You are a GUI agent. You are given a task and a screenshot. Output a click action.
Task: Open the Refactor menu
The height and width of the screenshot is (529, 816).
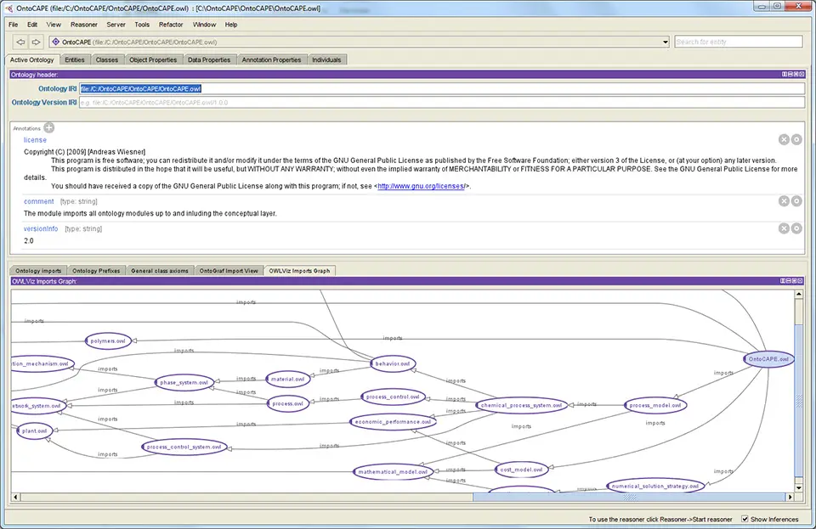click(171, 25)
